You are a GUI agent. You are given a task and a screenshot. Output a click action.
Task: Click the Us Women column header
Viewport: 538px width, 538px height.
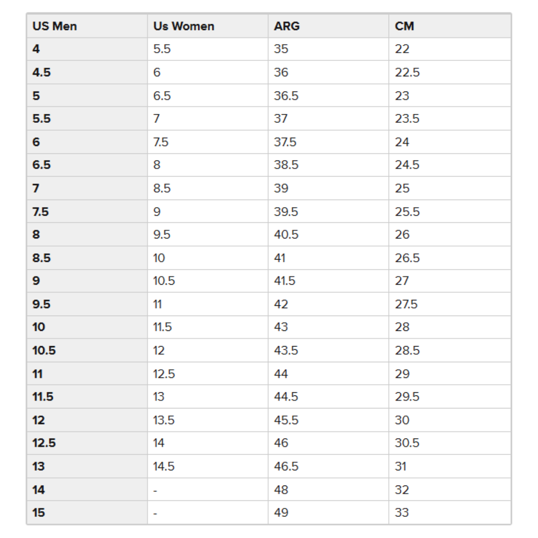point(208,26)
